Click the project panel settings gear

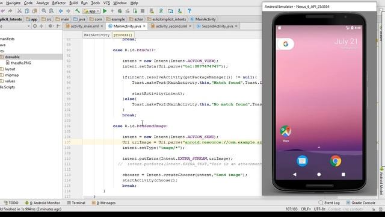[51, 26]
